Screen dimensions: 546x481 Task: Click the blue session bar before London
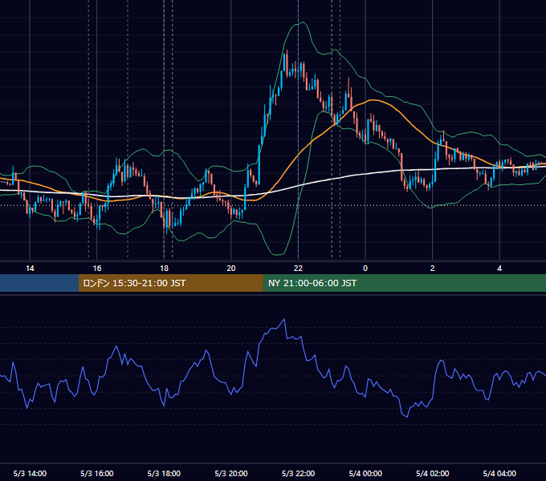(x=39, y=283)
